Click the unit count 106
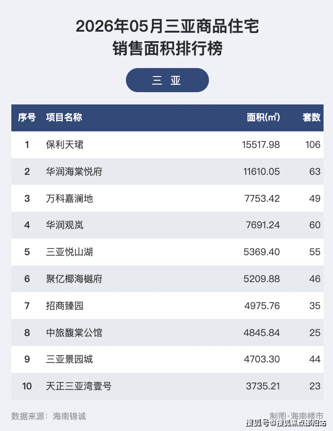The height and width of the screenshot is (431, 333). pos(313,145)
